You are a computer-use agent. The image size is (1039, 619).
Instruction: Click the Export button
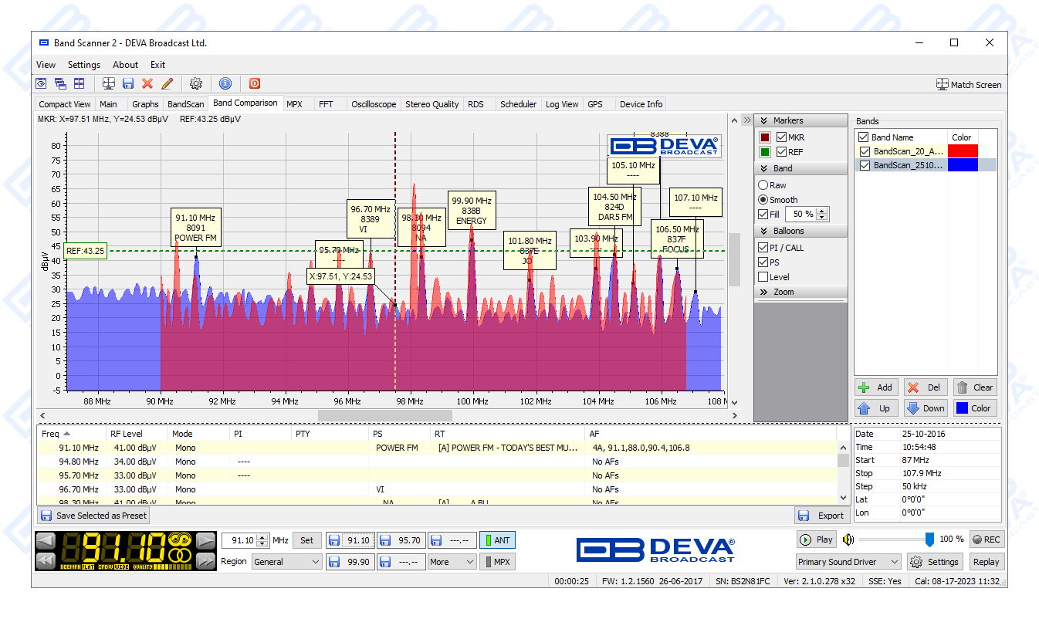(822, 516)
